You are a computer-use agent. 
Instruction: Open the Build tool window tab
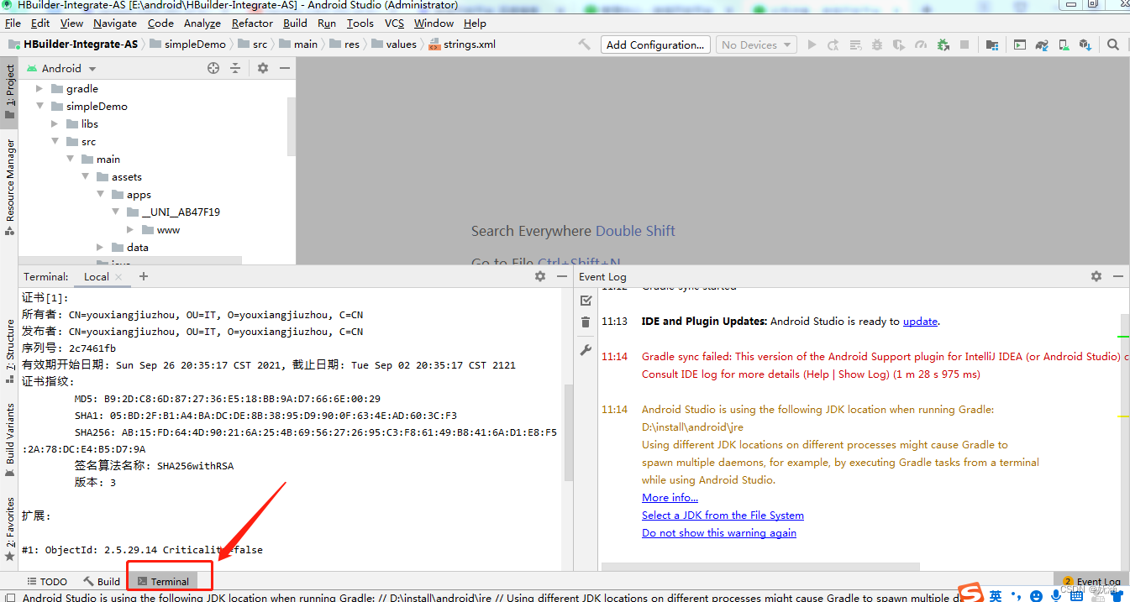click(x=102, y=582)
